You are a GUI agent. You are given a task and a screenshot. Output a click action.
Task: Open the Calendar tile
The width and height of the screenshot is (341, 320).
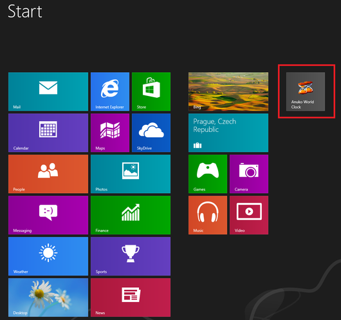click(x=48, y=133)
